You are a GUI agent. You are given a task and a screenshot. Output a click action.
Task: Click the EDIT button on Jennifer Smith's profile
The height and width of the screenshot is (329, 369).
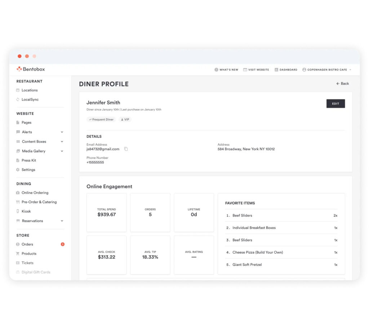click(x=335, y=103)
